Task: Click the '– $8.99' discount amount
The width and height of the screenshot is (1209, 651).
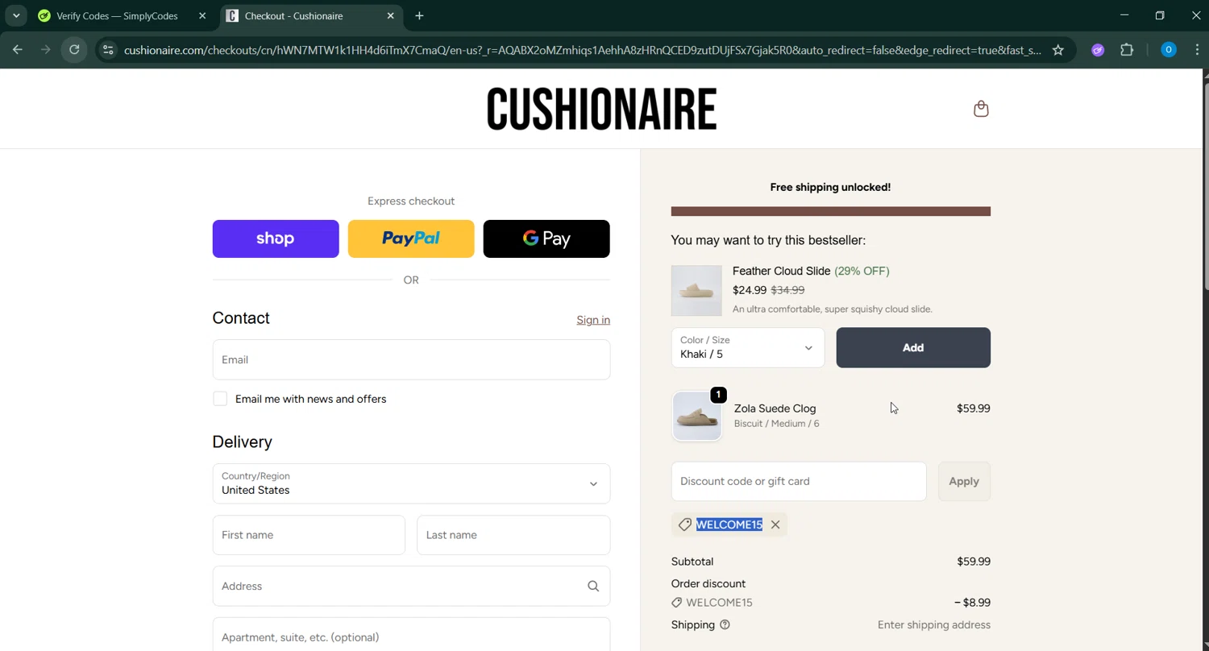Action: tap(972, 603)
